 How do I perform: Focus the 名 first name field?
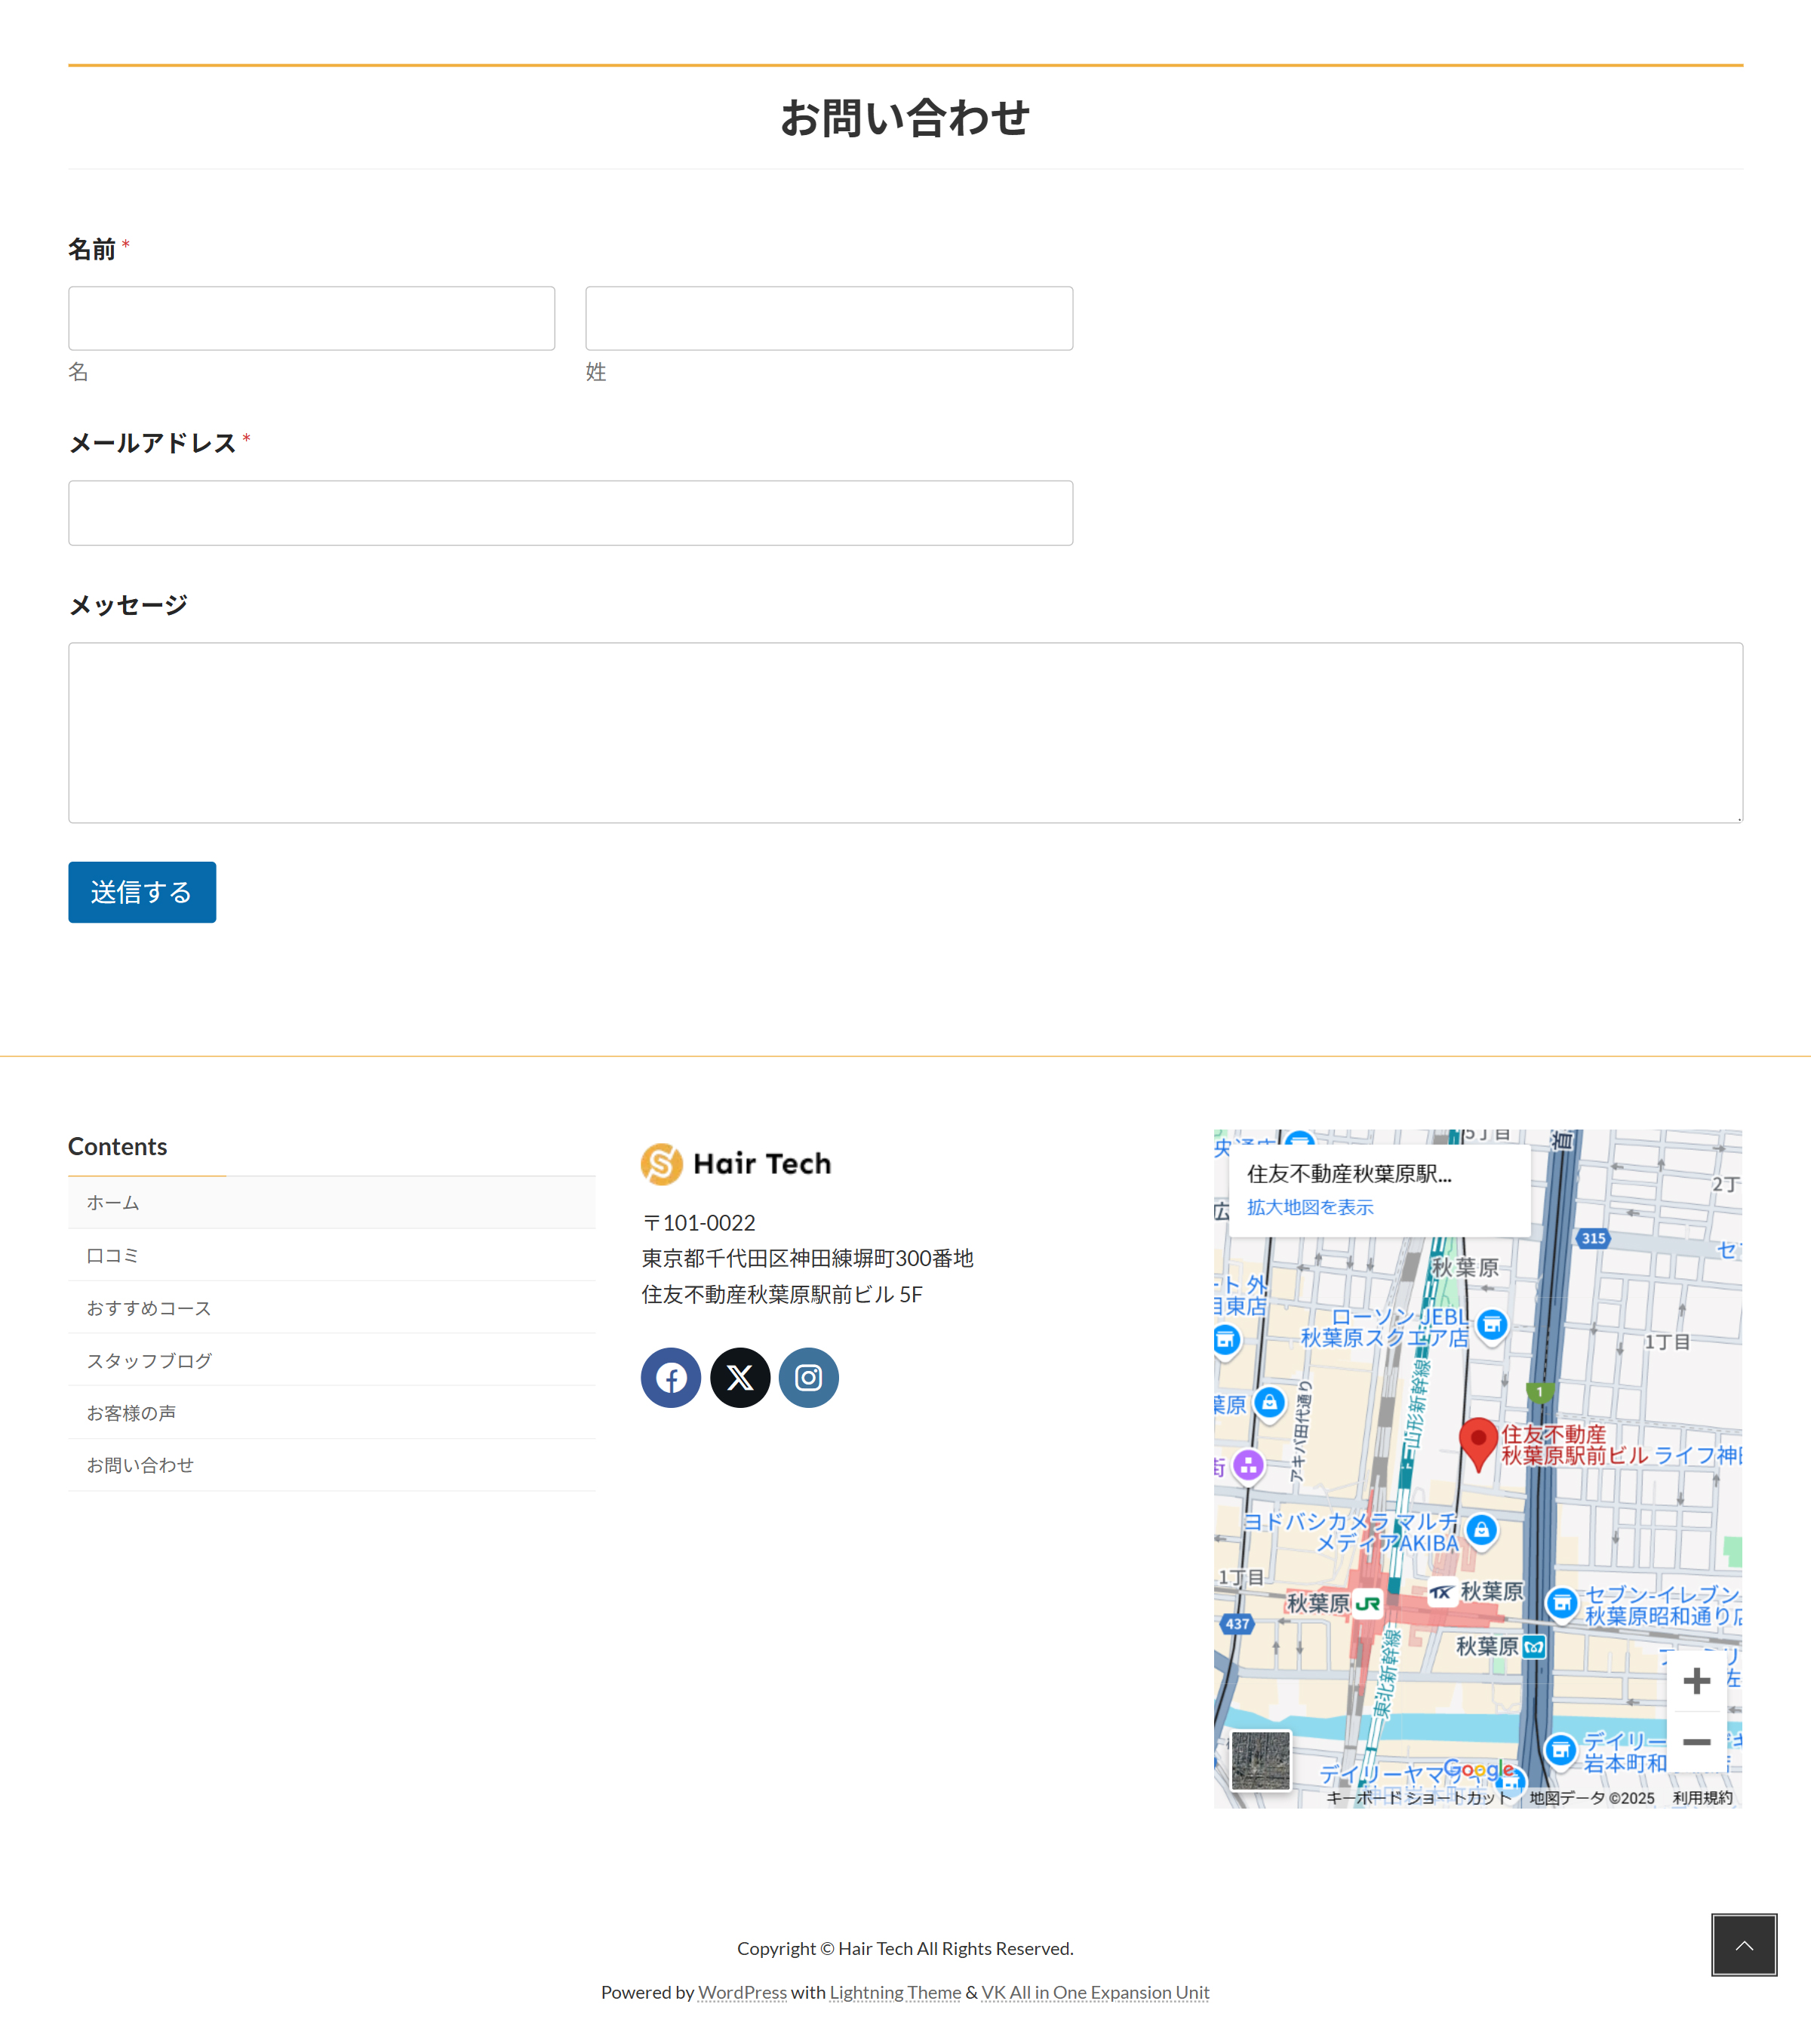pos(311,318)
